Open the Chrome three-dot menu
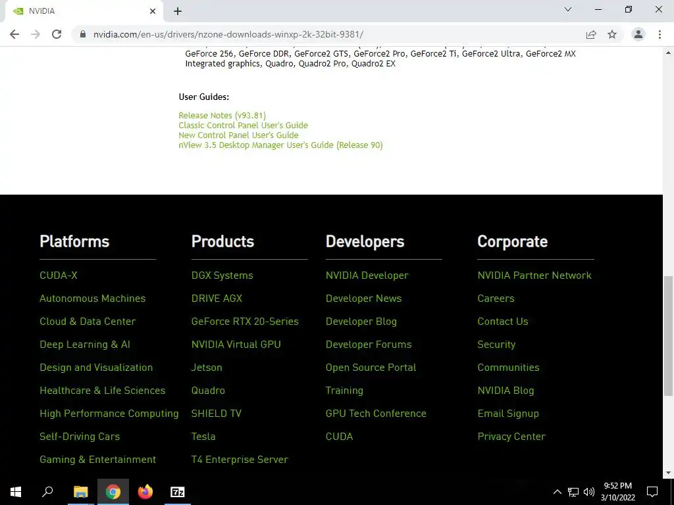674x505 pixels. coord(660,34)
